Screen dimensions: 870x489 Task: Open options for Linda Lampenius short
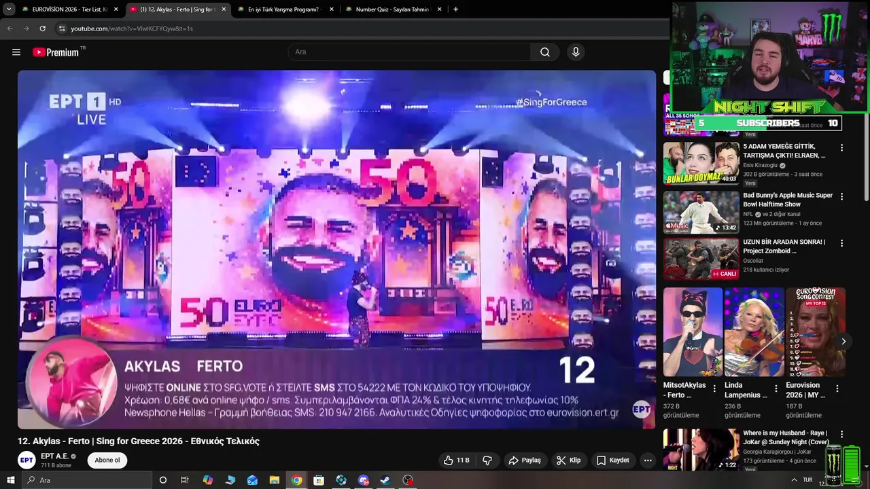776,388
